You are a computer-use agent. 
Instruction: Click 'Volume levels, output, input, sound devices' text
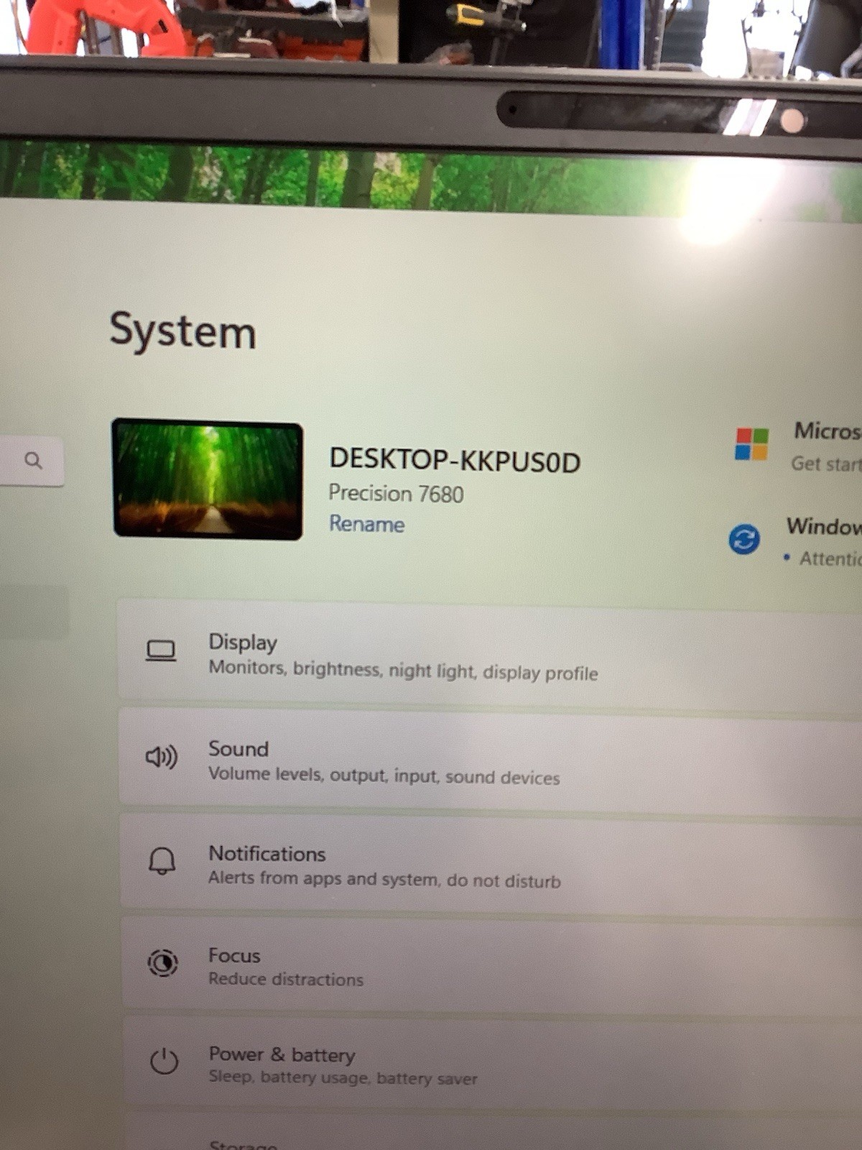pos(384,776)
